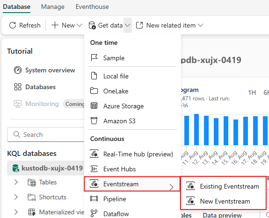Click the Event Hubs icon
Viewport: 269px width, 218px height.
94,169
